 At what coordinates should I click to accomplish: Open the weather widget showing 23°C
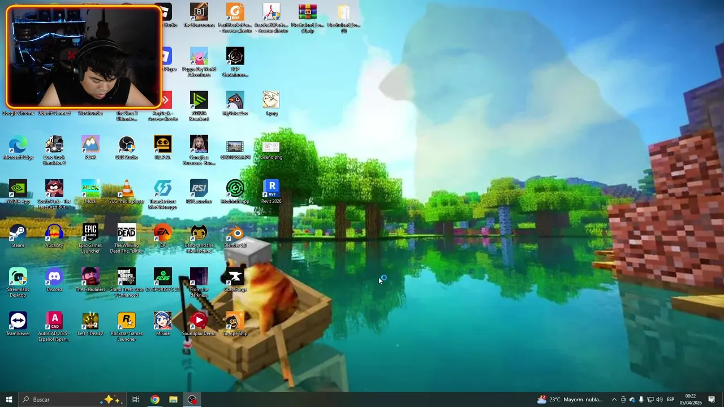(x=570, y=400)
